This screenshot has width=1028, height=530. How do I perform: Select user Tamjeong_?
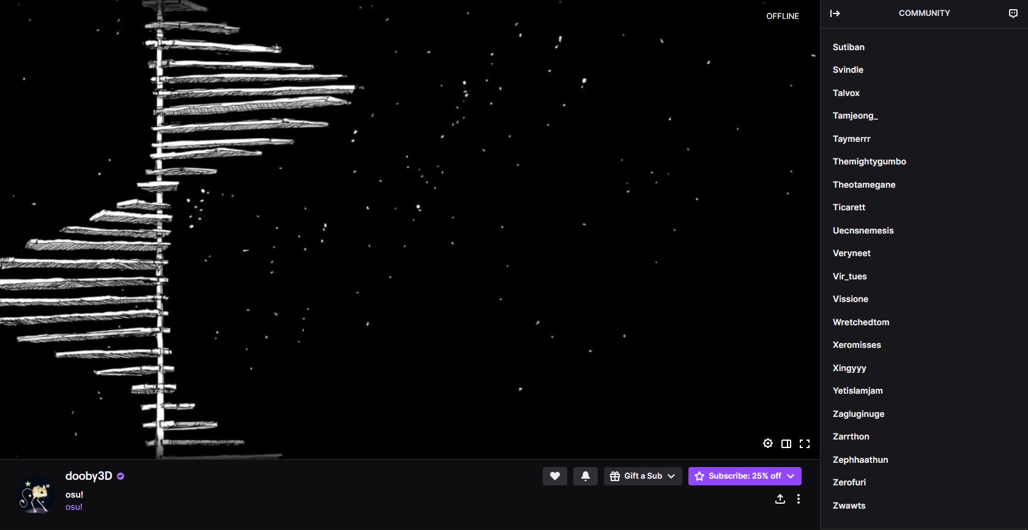pyautogui.click(x=855, y=116)
